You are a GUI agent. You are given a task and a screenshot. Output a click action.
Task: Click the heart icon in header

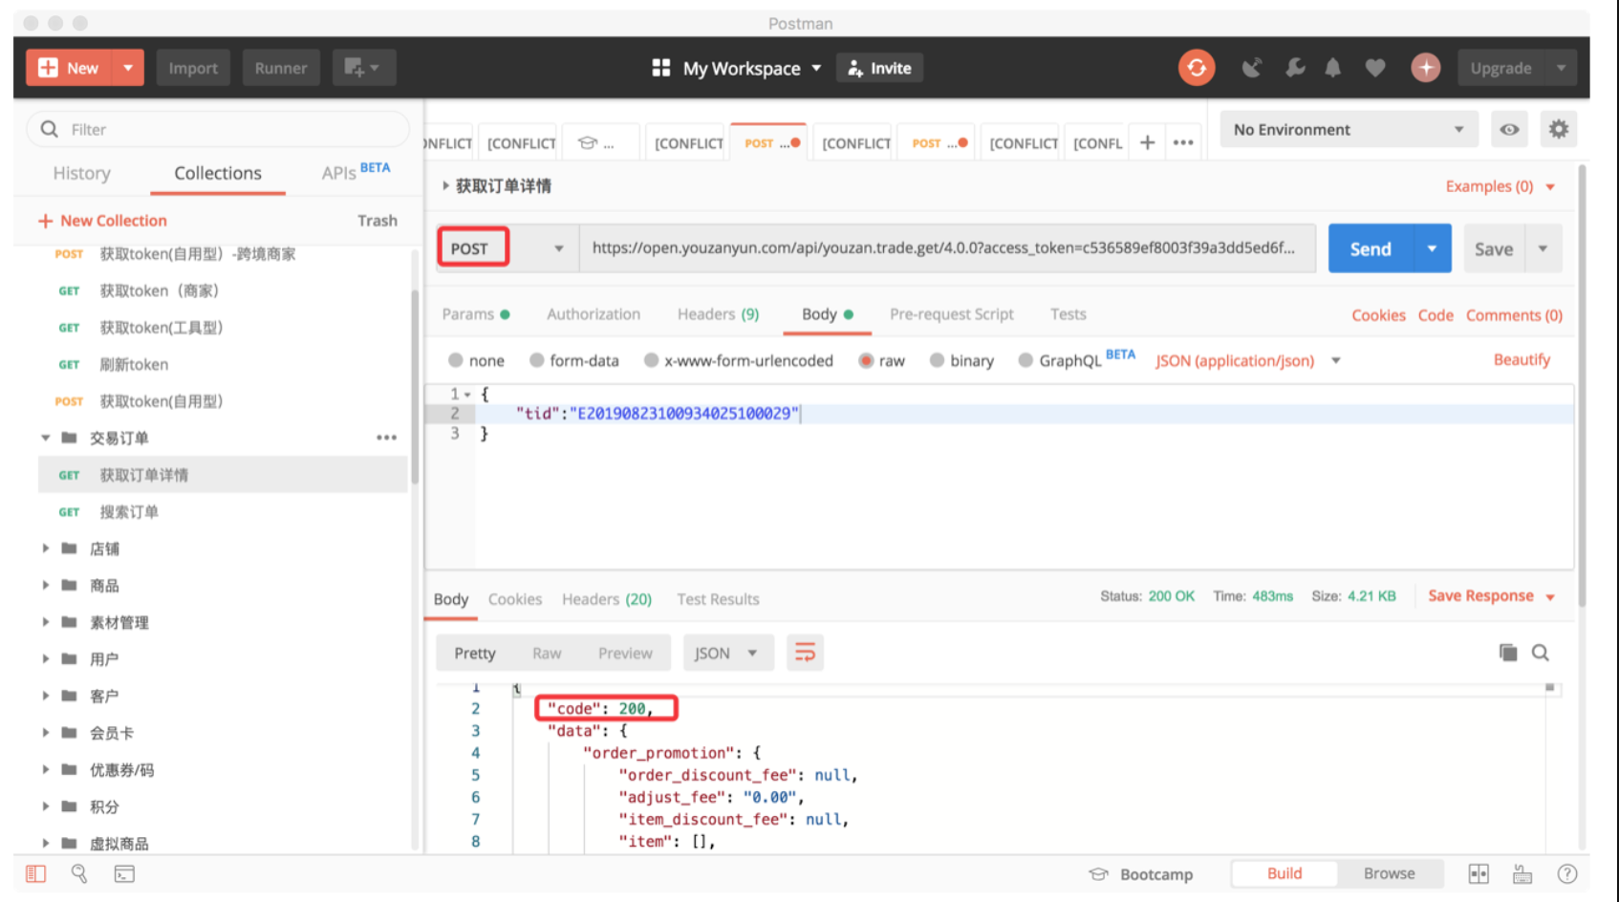1375,68
